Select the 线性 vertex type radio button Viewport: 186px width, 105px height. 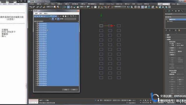point(170,43)
